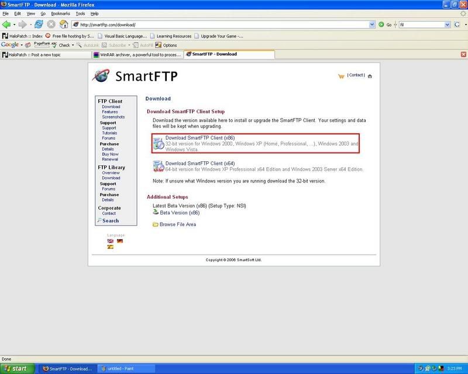The height and width of the screenshot is (374, 468).
Task: Open Learning Resources bookmark
Action: pyautogui.click(x=171, y=36)
